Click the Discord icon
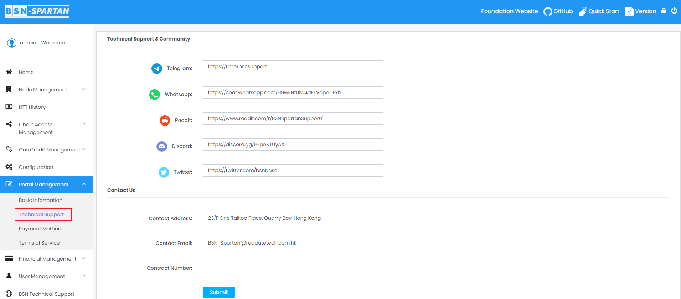This screenshot has width=681, height=299. click(x=162, y=146)
